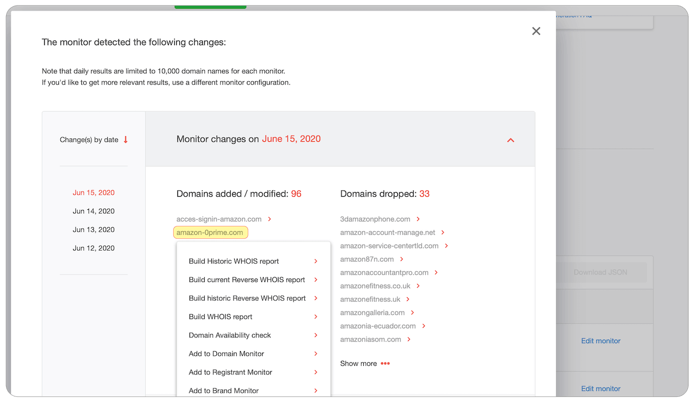The width and height of the screenshot is (694, 405).
Task: Open dropped domain amazongalleria.com
Action: (x=372, y=313)
